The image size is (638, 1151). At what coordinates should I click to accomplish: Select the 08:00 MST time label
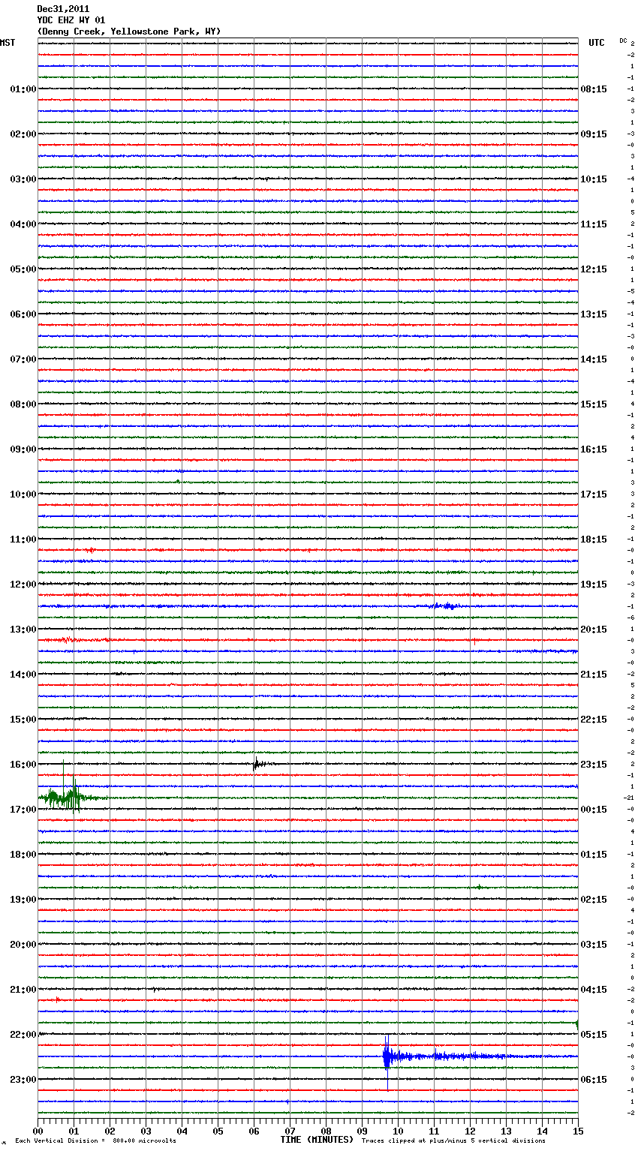click(23, 404)
